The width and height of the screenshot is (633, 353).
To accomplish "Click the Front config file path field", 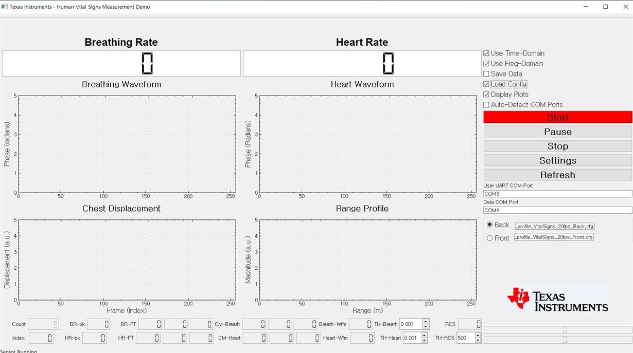I will click(554, 236).
